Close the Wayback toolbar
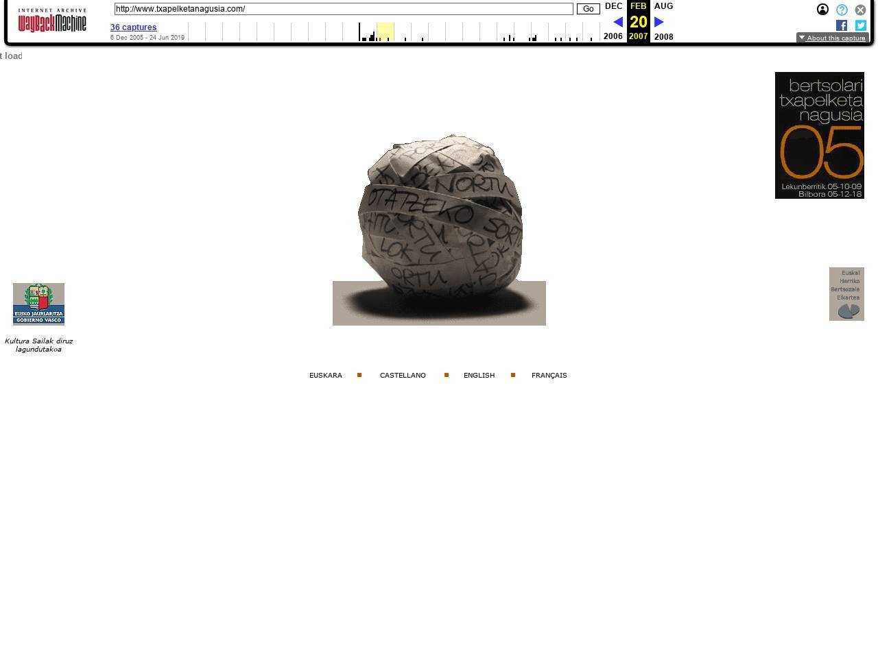This screenshot has width=878, height=658. tap(860, 10)
